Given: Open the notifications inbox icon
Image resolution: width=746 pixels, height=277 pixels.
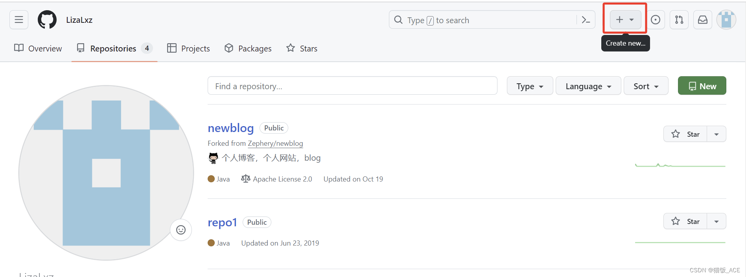Looking at the screenshot, I should pyautogui.click(x=703, y=20).
